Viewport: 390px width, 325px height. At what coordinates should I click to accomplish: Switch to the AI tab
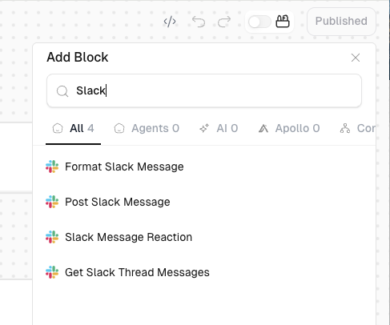coord(219,128)
